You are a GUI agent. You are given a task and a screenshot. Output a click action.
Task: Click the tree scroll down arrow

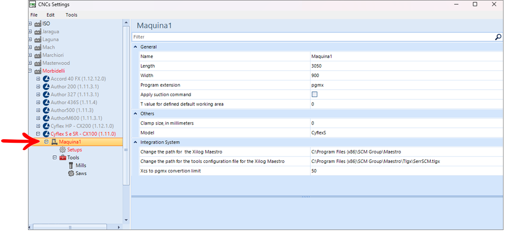point(126,220)
